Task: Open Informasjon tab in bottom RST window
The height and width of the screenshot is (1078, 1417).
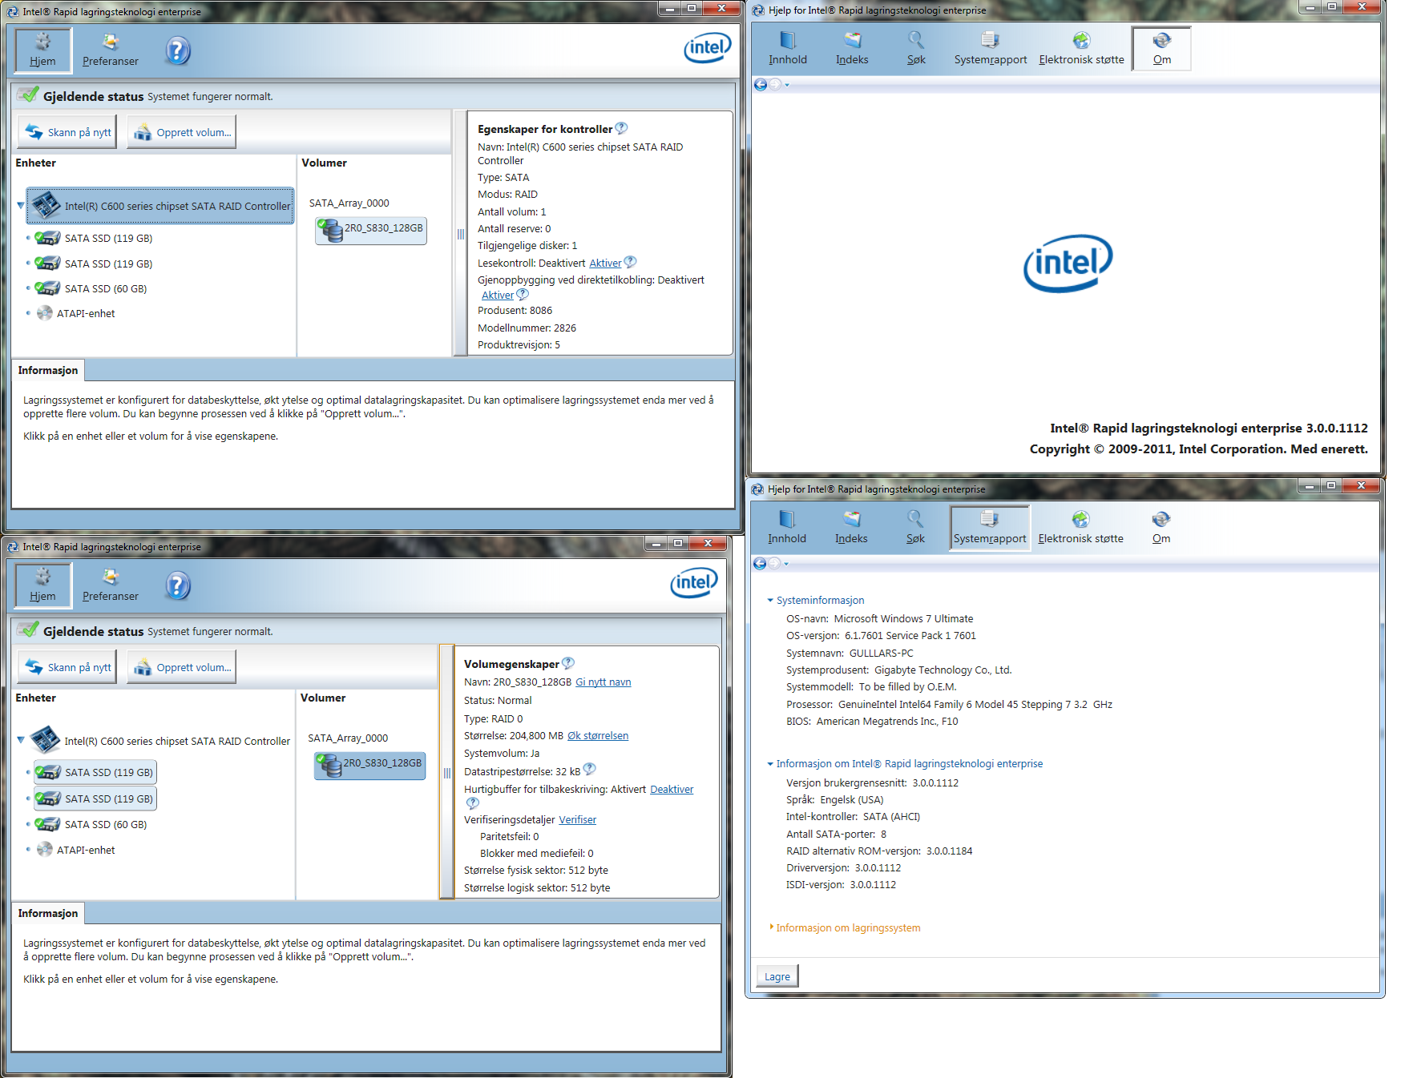Action: (48, 913)
